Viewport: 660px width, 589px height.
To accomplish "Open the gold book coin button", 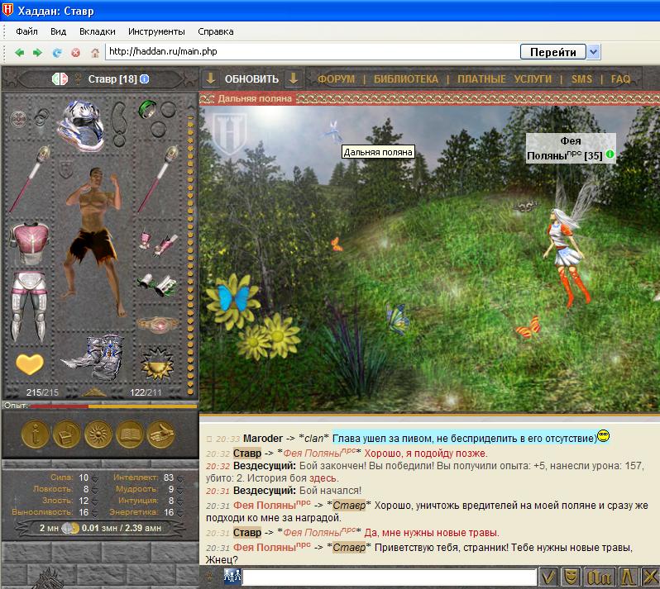I will [x=129, y=435].
